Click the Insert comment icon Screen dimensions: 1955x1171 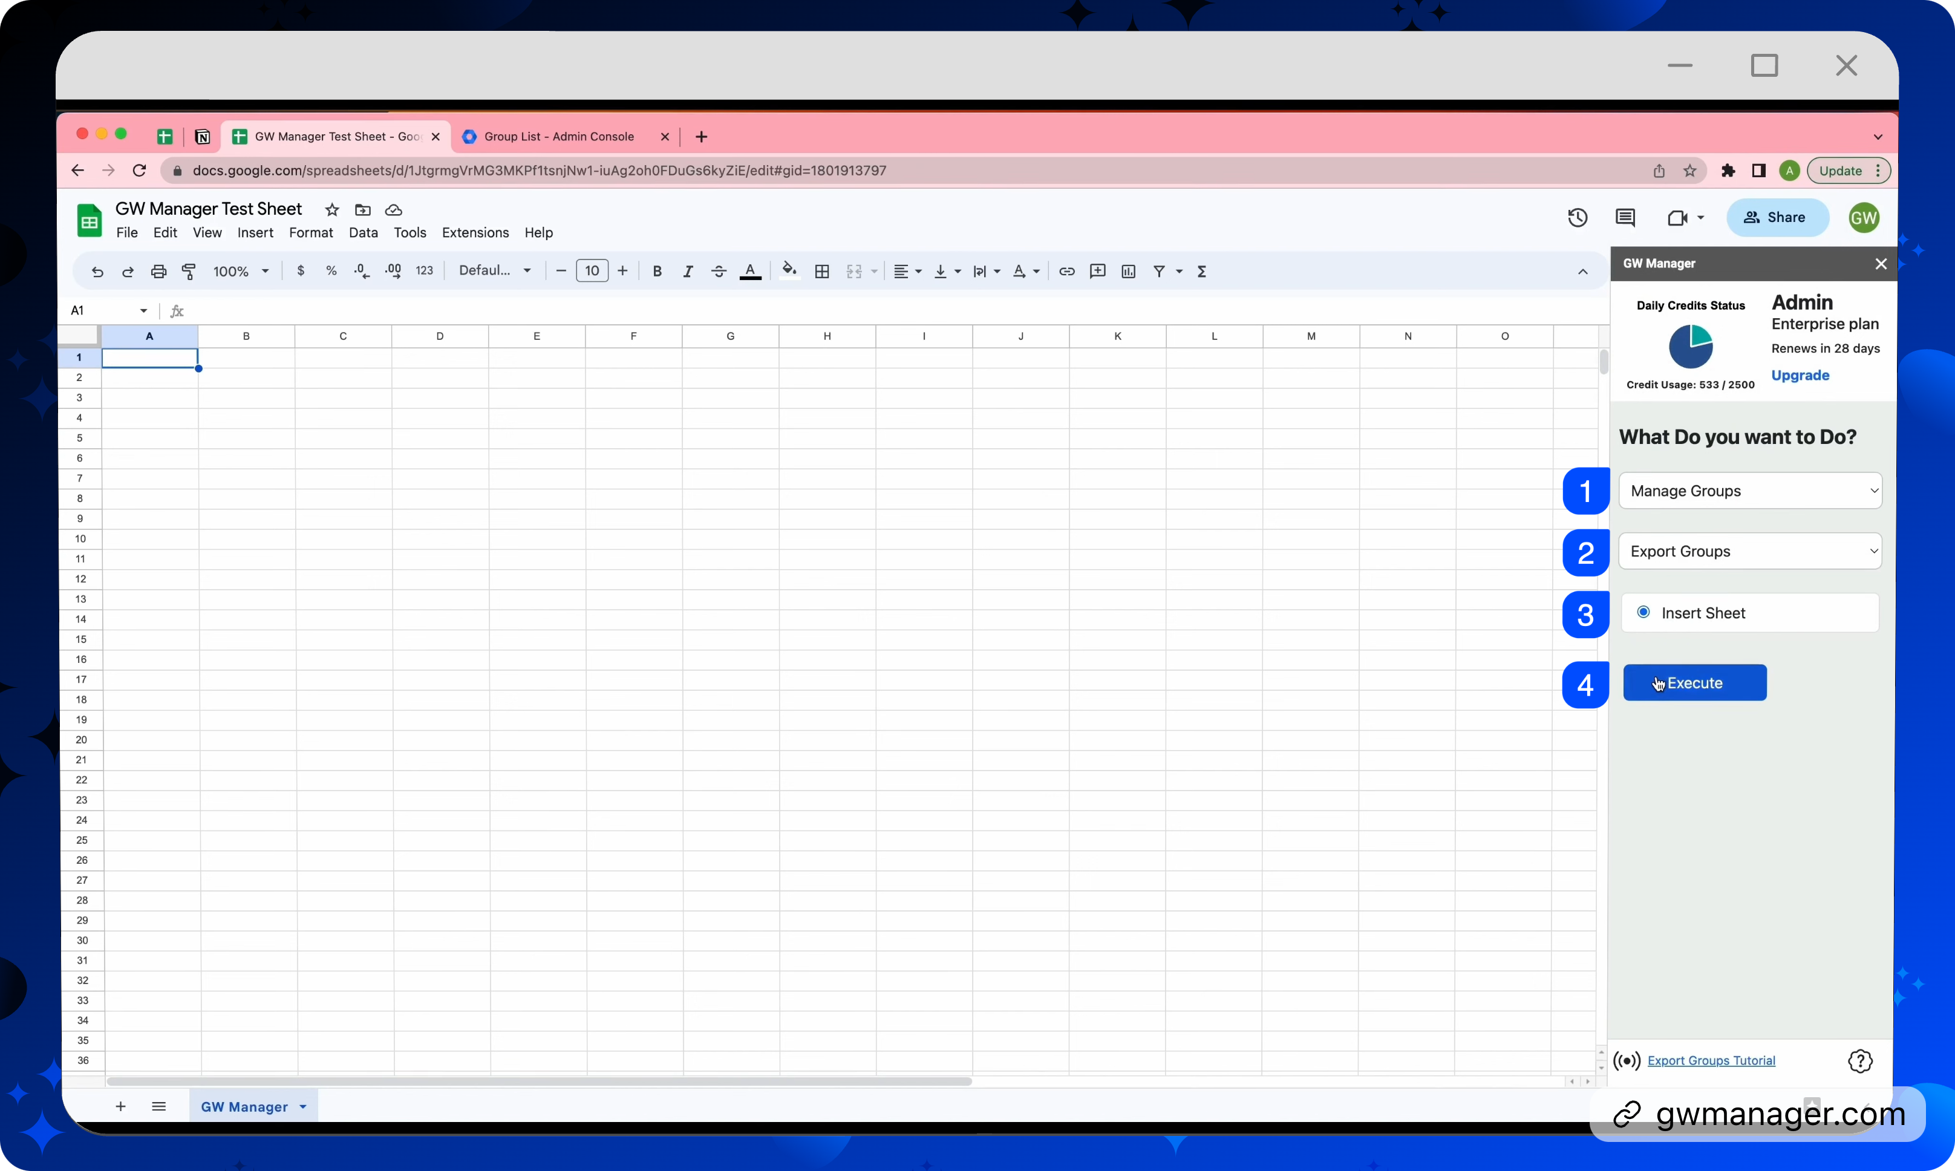click(1097, 272)
